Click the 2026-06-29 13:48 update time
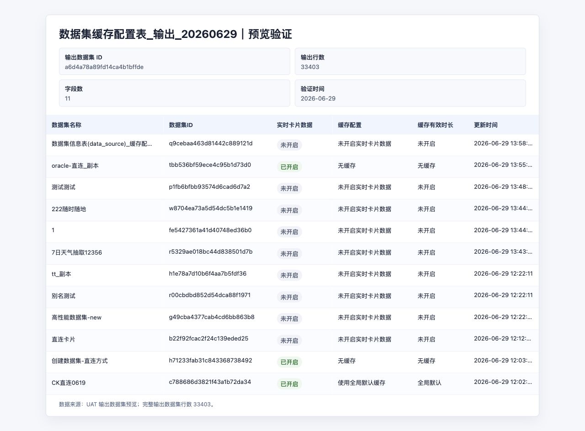This screenshot has width=585, height=431. [x=503, y=187]
